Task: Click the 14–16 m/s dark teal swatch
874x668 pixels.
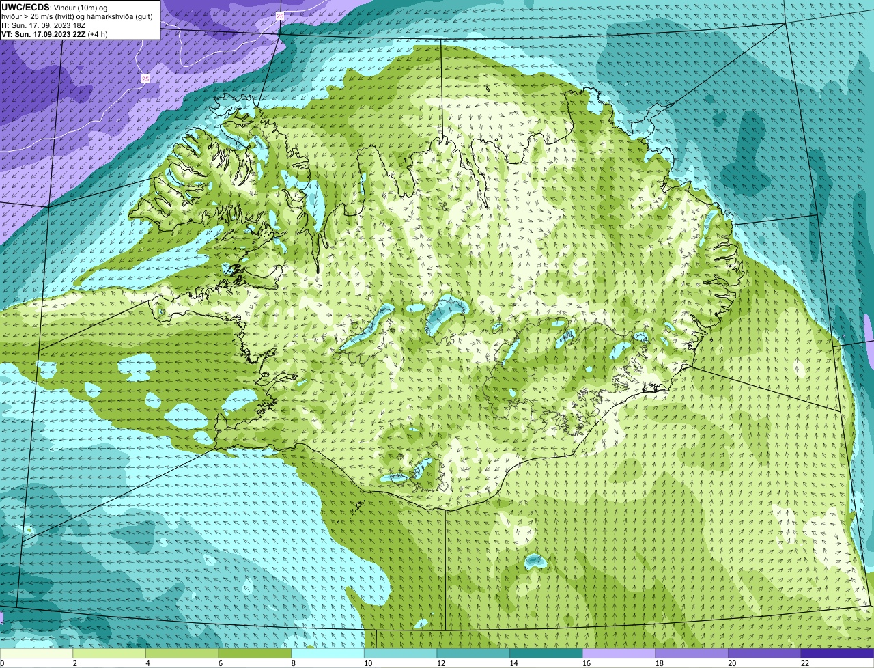Action: [x=546, y=653]
